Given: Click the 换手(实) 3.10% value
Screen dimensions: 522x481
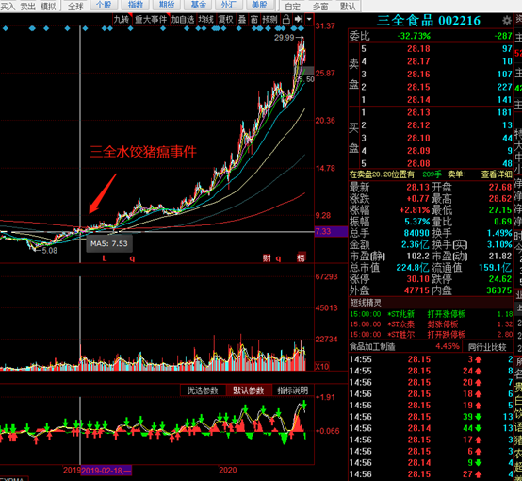Looking at the screenshot, I should coord(499,244).
